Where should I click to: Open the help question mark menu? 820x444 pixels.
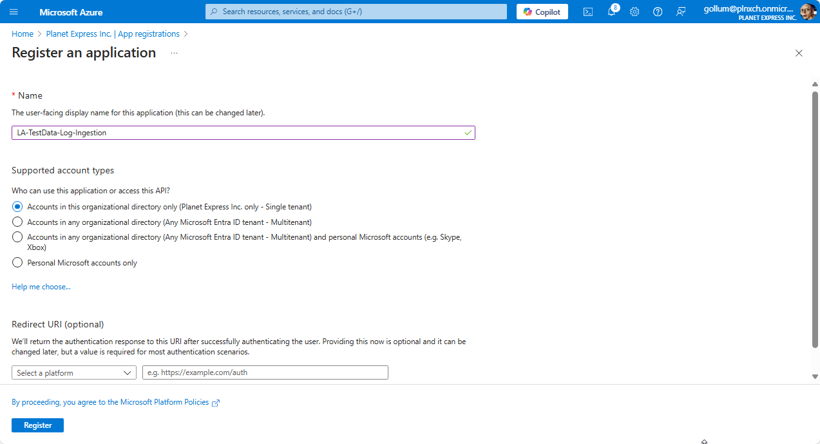click(x=657, y=12)
